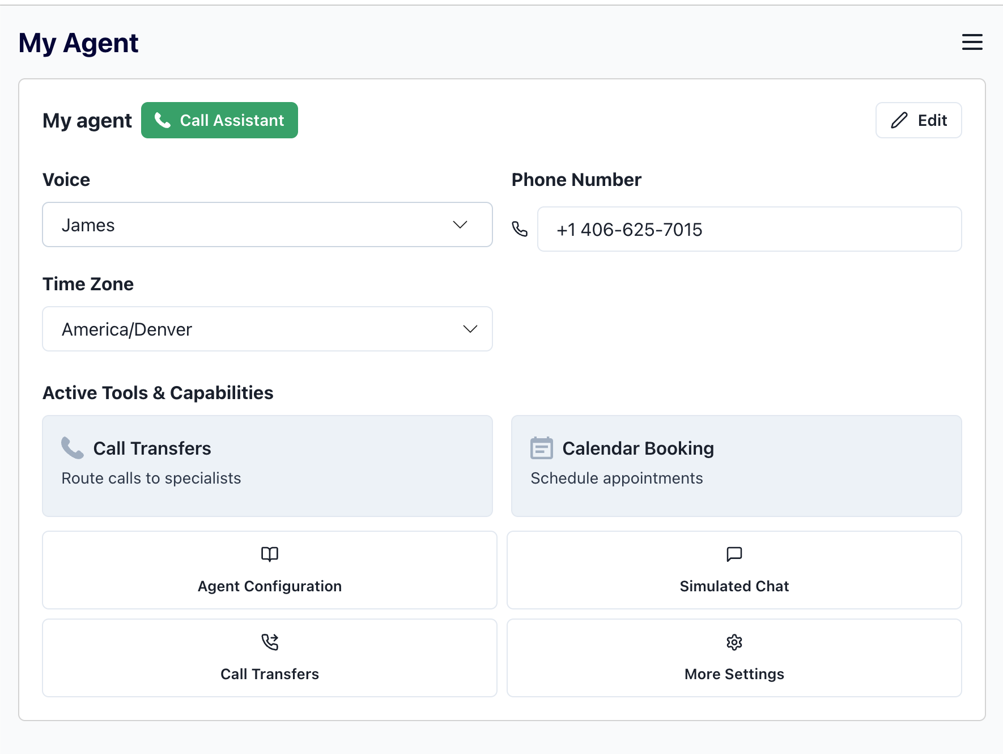
Task: Open the hamburger menu at top right
Action: [x=972, y=42]
